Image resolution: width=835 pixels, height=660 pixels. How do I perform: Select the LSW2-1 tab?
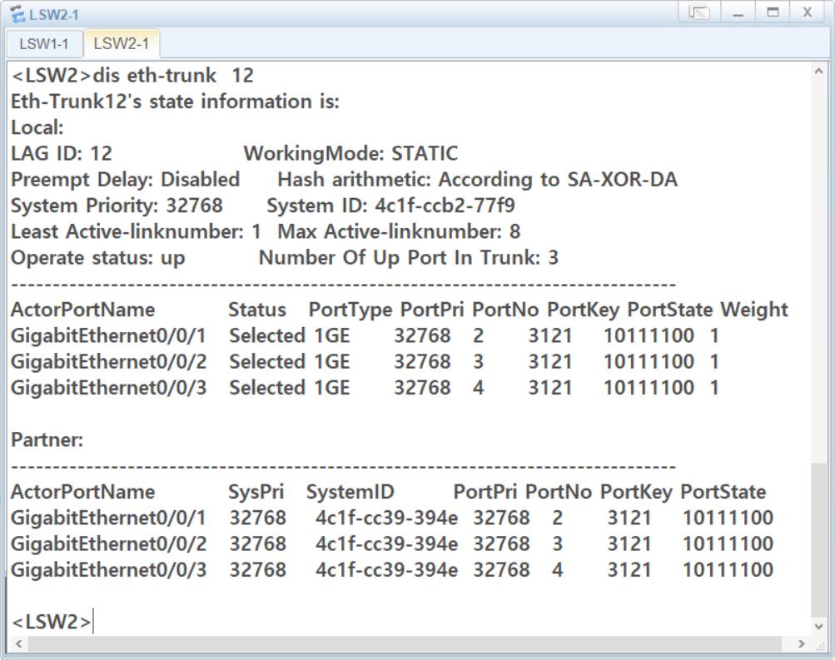[121, 43]
